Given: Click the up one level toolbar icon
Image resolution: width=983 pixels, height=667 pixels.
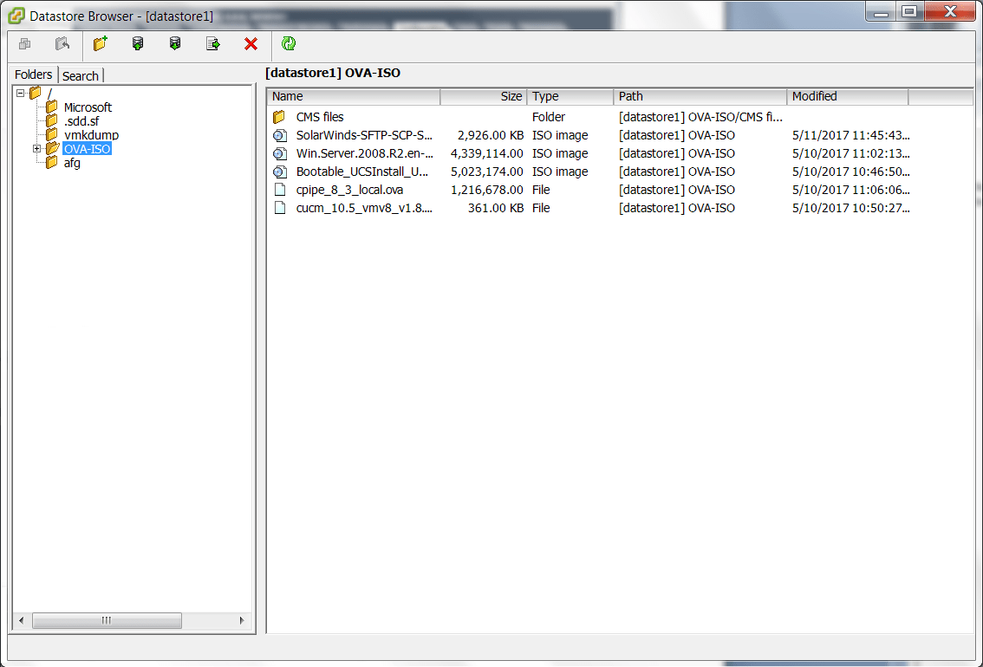Looking at the screenshot, I should point(25,44).
